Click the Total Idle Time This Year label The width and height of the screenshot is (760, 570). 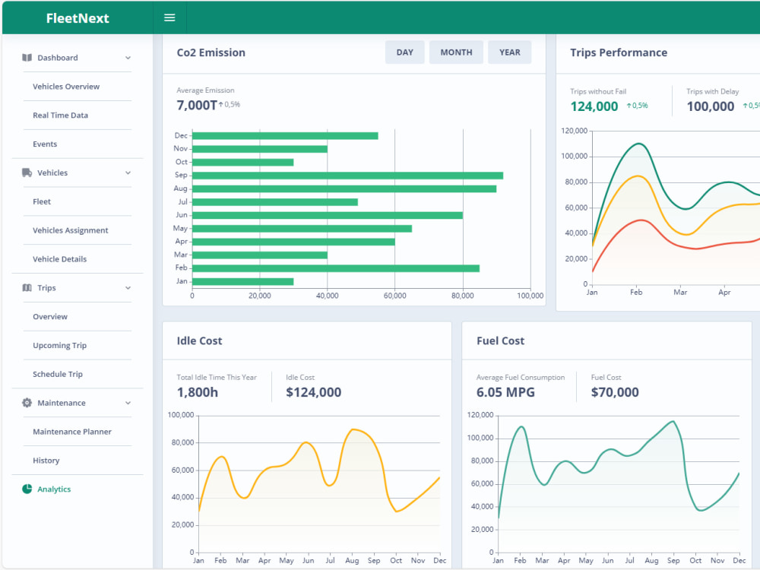[x=217, y=377]
